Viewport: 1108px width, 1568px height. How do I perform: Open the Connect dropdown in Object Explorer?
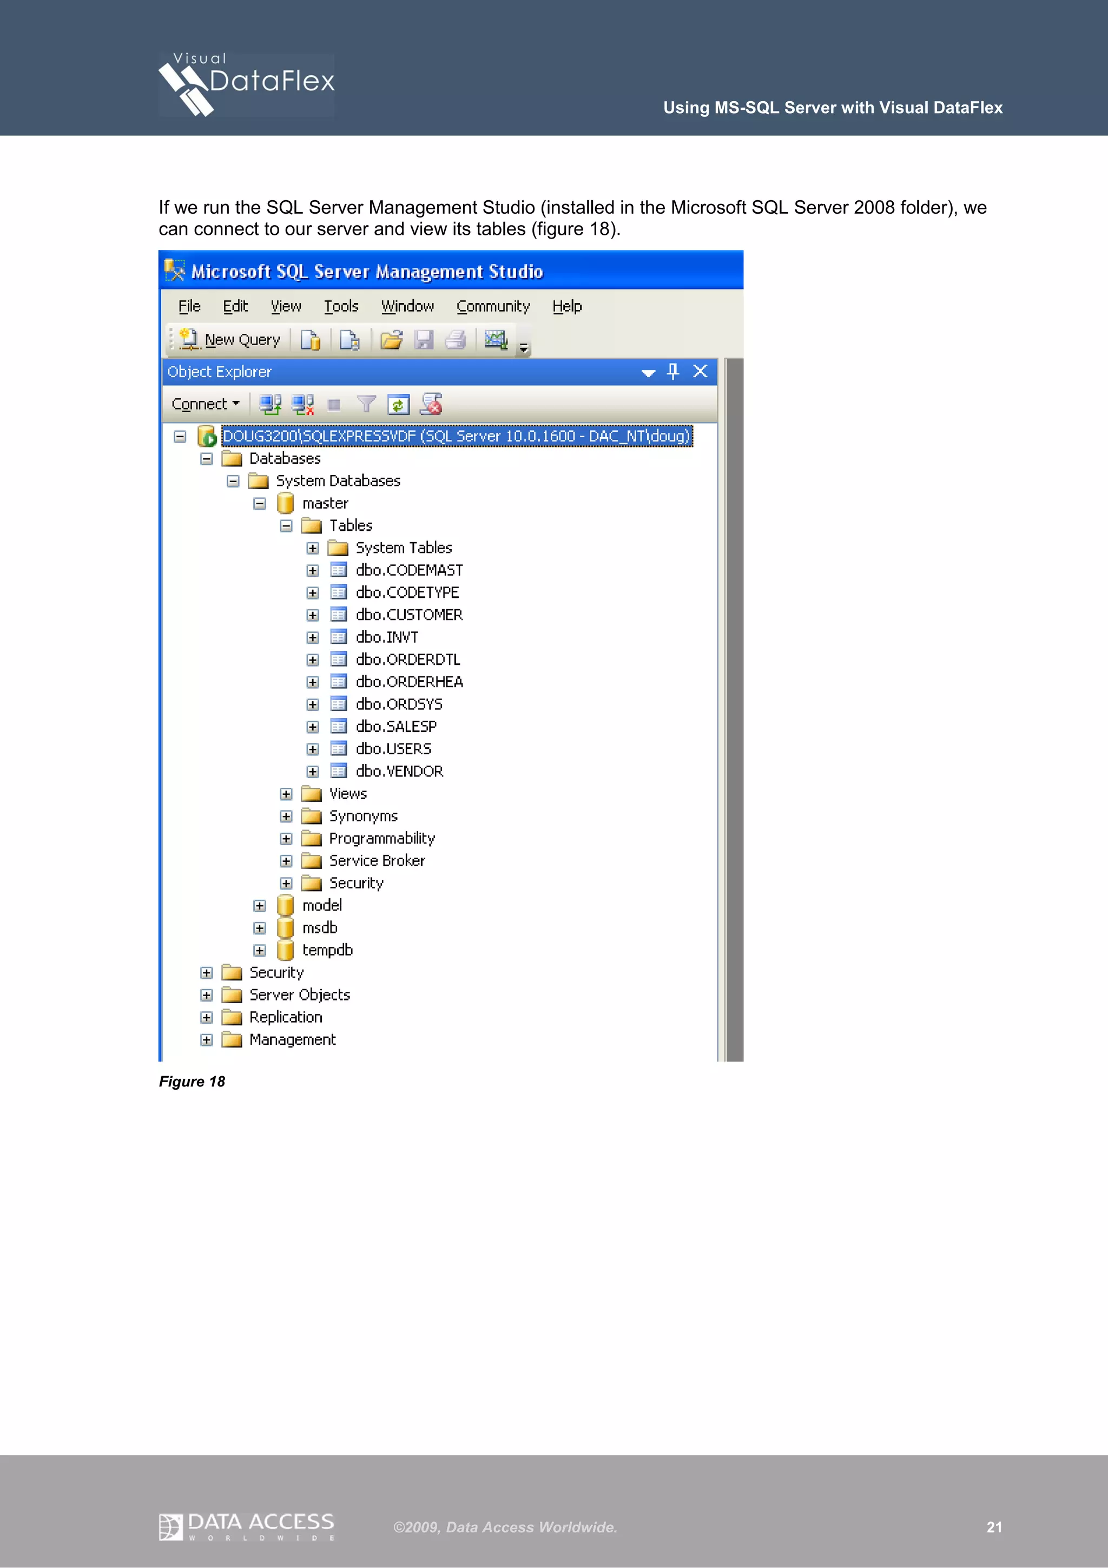(206, 404)
